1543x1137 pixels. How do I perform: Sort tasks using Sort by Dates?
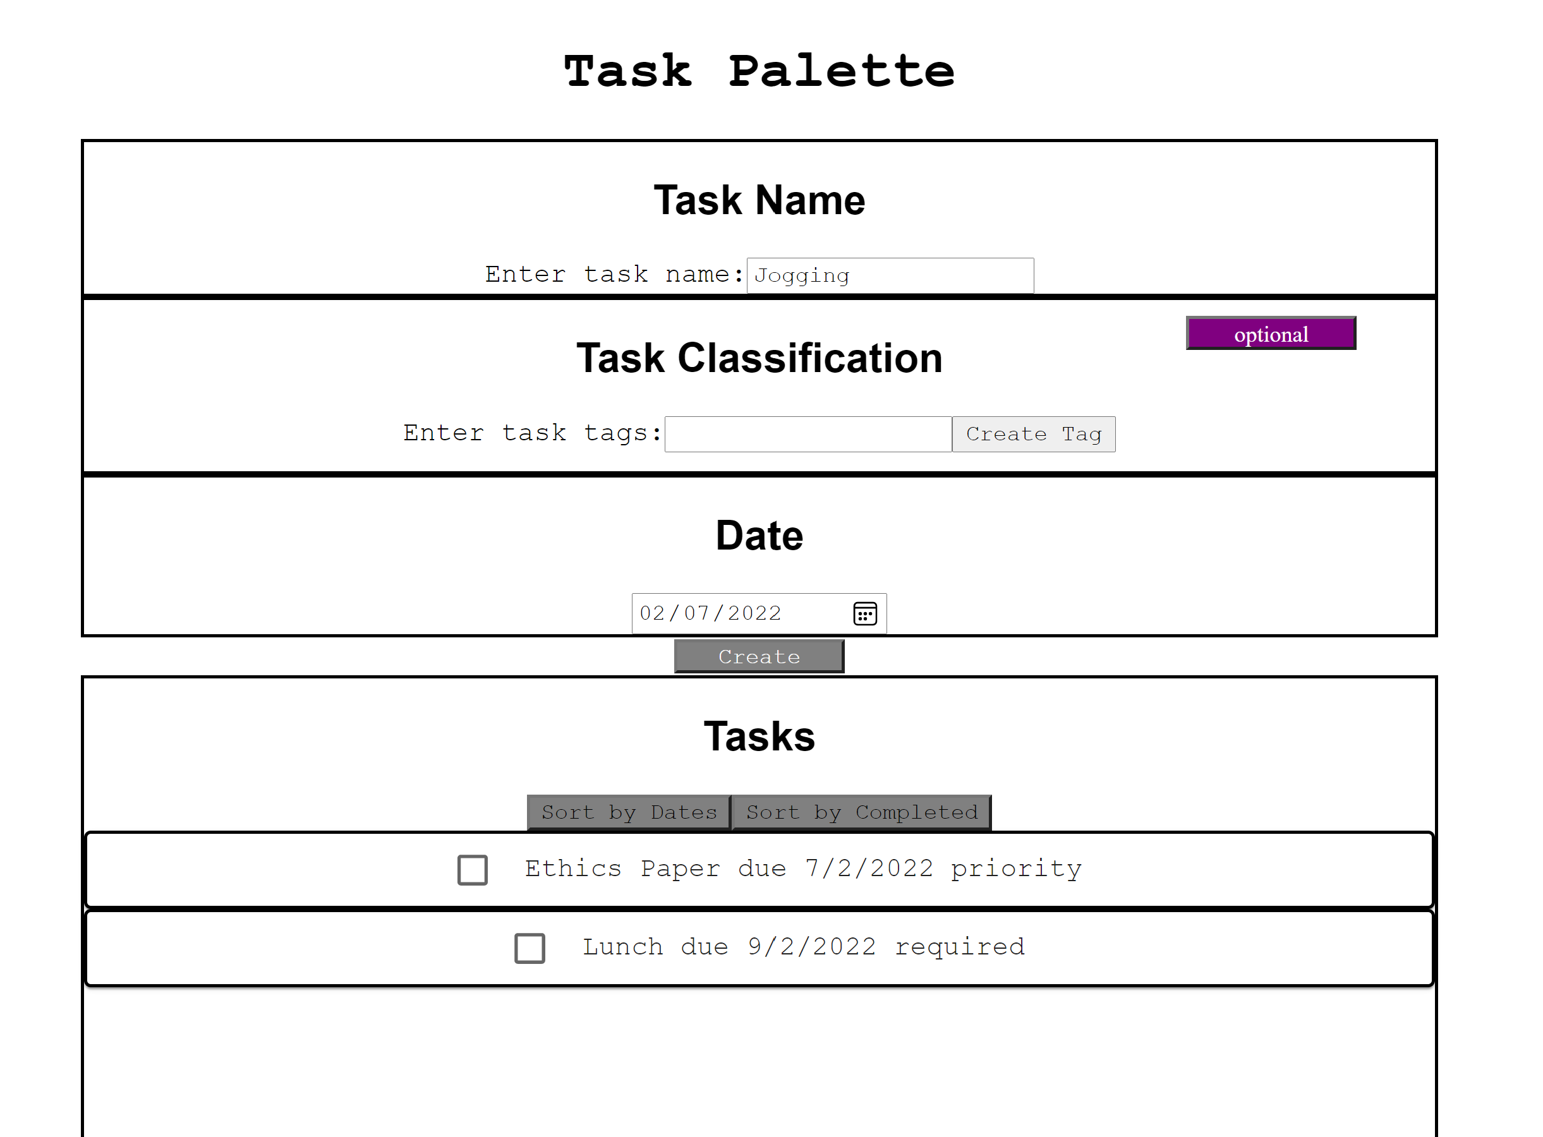tap(629, 813)
